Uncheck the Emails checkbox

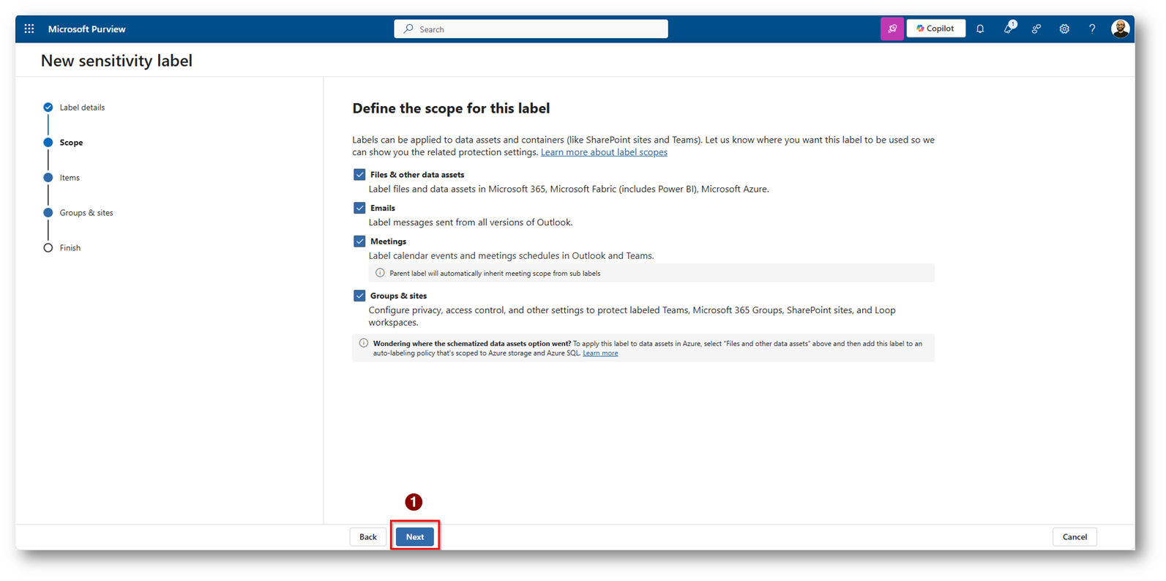[x=359, y=208]
